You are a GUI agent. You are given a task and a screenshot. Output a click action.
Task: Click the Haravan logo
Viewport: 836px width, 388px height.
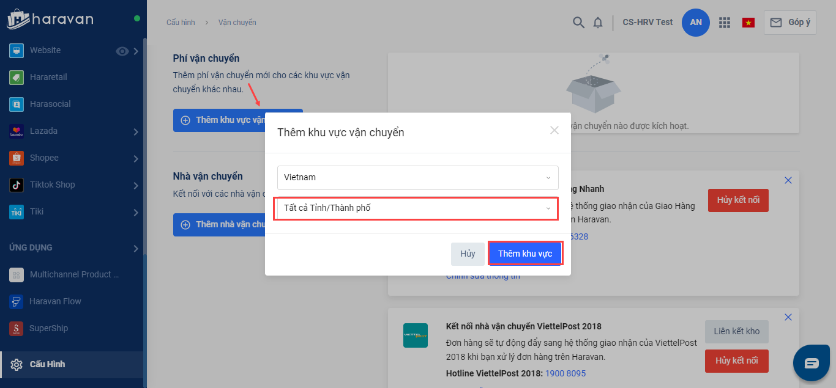[x=50, y=19]
